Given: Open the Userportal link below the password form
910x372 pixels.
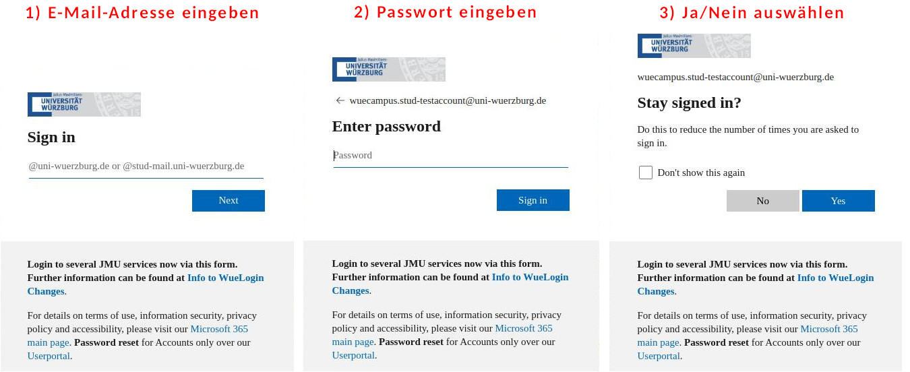Looking at the screenshot, I should coord(353,355).
